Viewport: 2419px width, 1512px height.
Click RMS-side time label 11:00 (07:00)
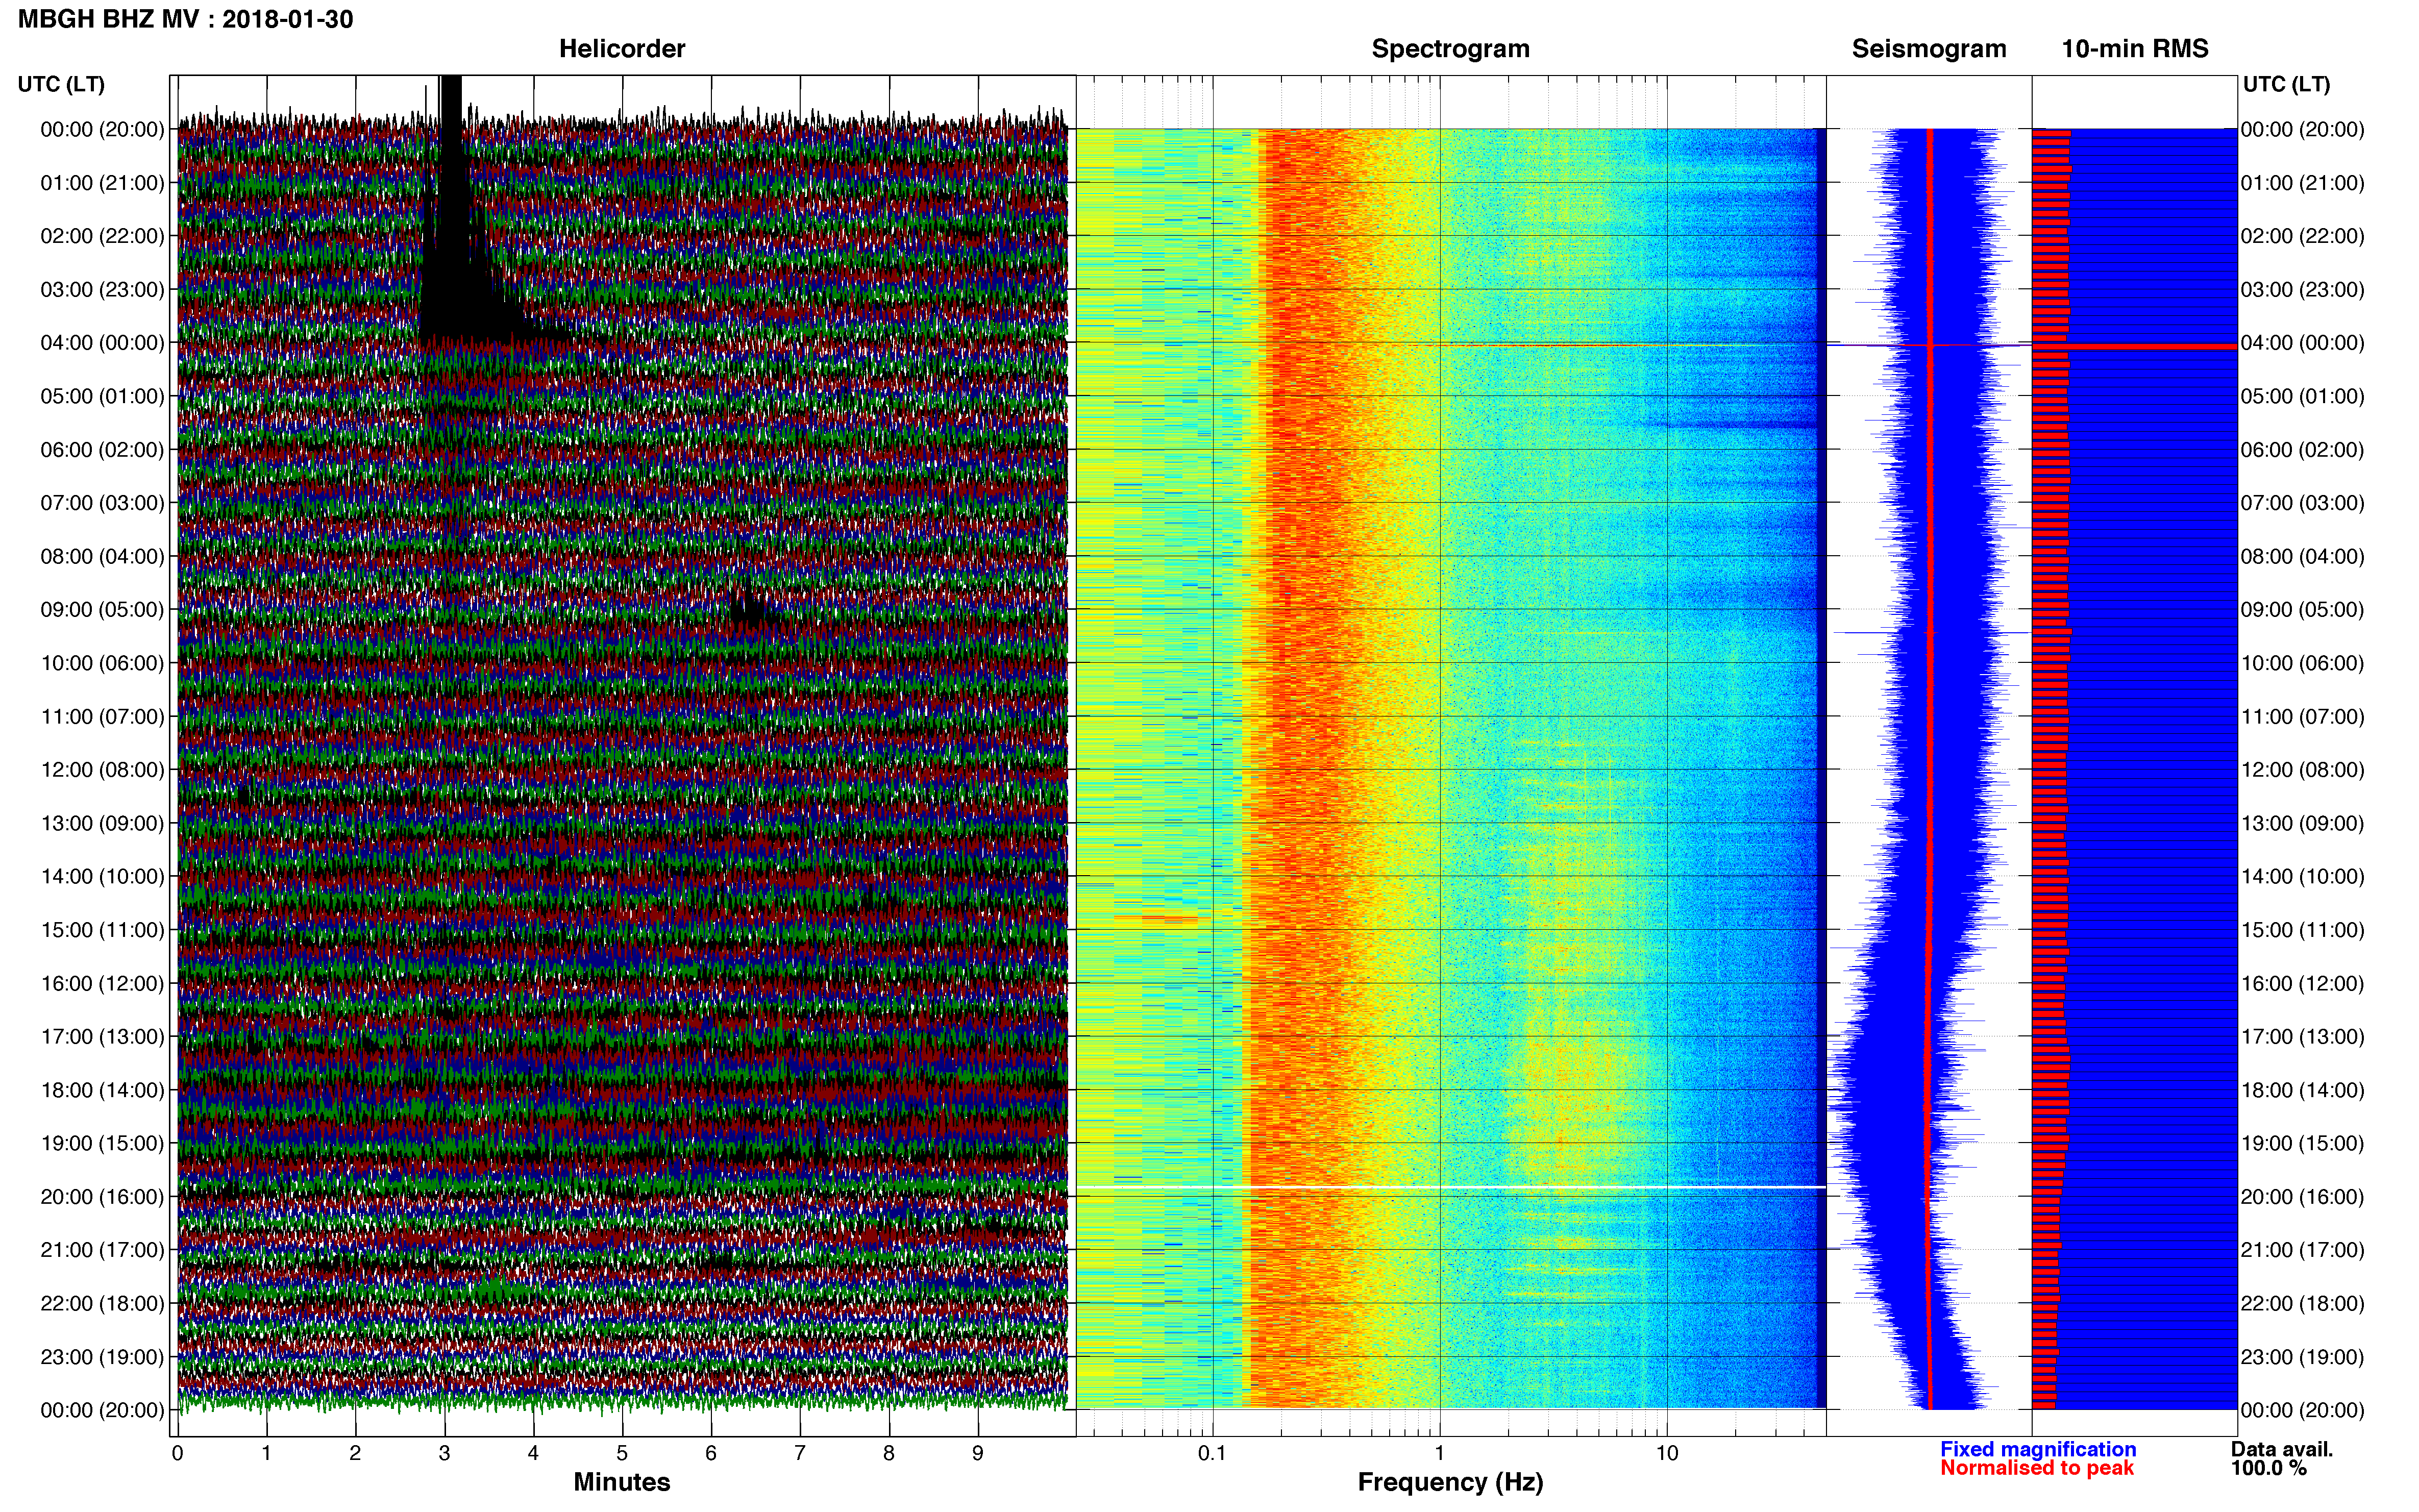(2302, 717)
